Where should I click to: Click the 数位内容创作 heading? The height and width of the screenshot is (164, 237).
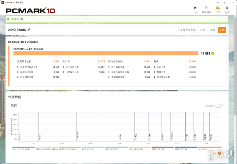pyautogui.click(x=115, y=61)
